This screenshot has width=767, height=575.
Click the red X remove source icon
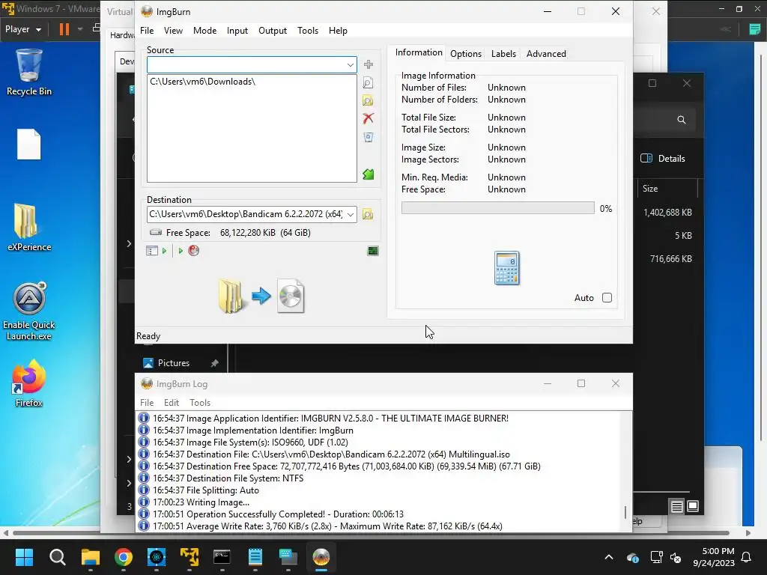coord(368,118)
